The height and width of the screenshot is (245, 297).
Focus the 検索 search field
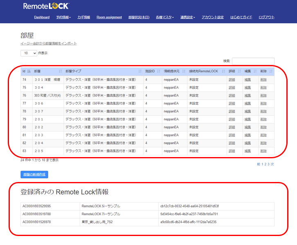[253, 61]
